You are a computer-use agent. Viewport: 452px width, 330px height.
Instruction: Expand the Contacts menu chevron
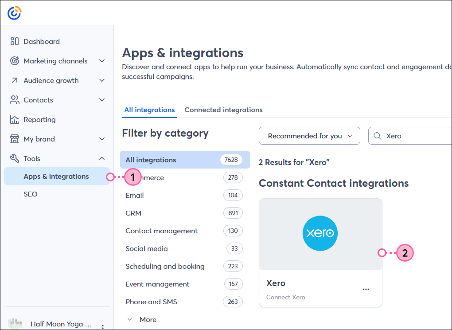(x=102, y=100)
